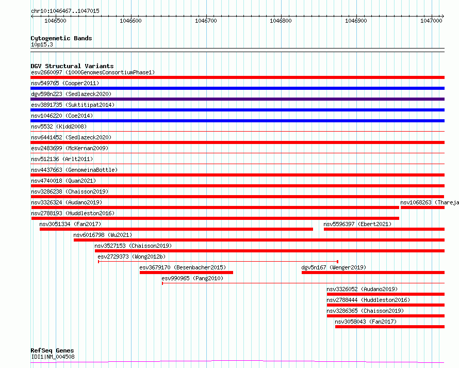The height and width of the screenshot is (368, 459).
Task: Click nsv3051334 (Fan2017) variant label
Action: pos(70,224)
